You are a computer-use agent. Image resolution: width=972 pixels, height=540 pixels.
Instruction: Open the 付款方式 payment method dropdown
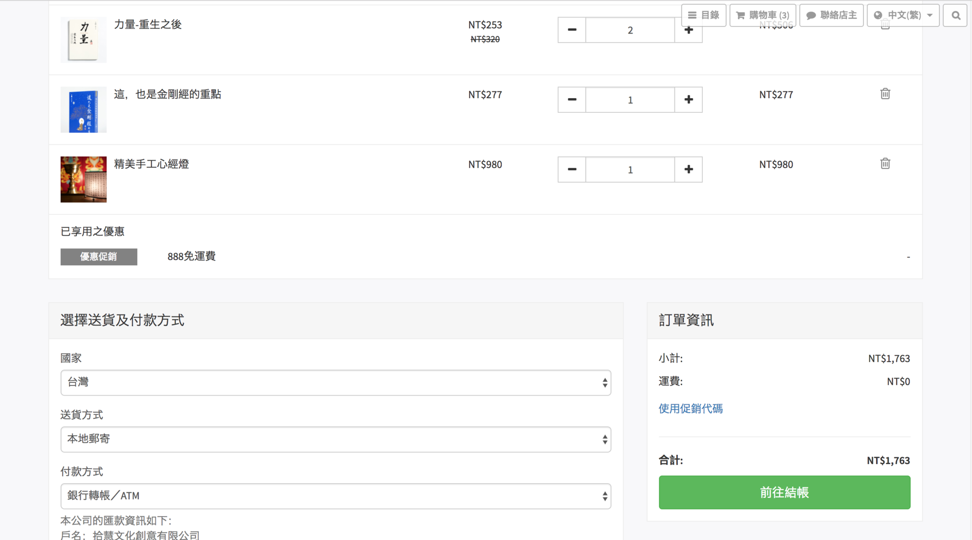(335, 496)
